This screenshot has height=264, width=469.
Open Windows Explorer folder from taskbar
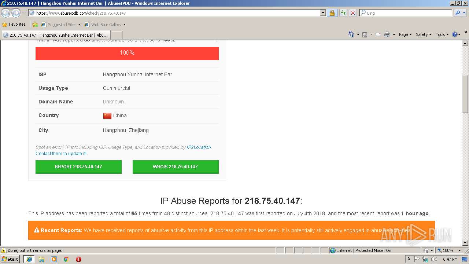[x=41, y=259]
